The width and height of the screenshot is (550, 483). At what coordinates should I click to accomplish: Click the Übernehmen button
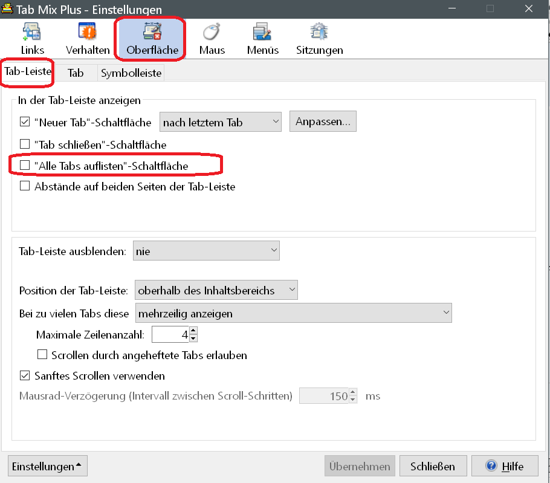[360, 466]
